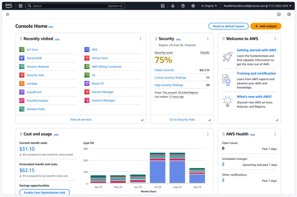Click the Lambda service icon

point(22,83)
